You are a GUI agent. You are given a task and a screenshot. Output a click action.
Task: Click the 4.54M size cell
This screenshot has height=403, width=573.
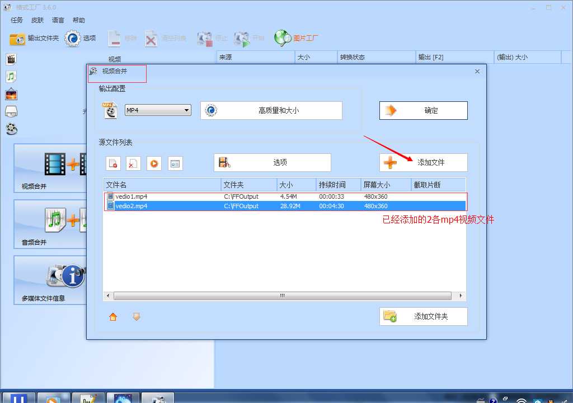[x=288, y=196]
